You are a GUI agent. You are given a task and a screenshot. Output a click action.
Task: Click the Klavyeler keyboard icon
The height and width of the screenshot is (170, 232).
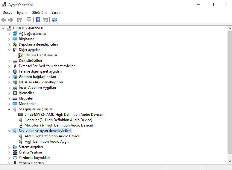pyautogui.click(x=15, y=98)
